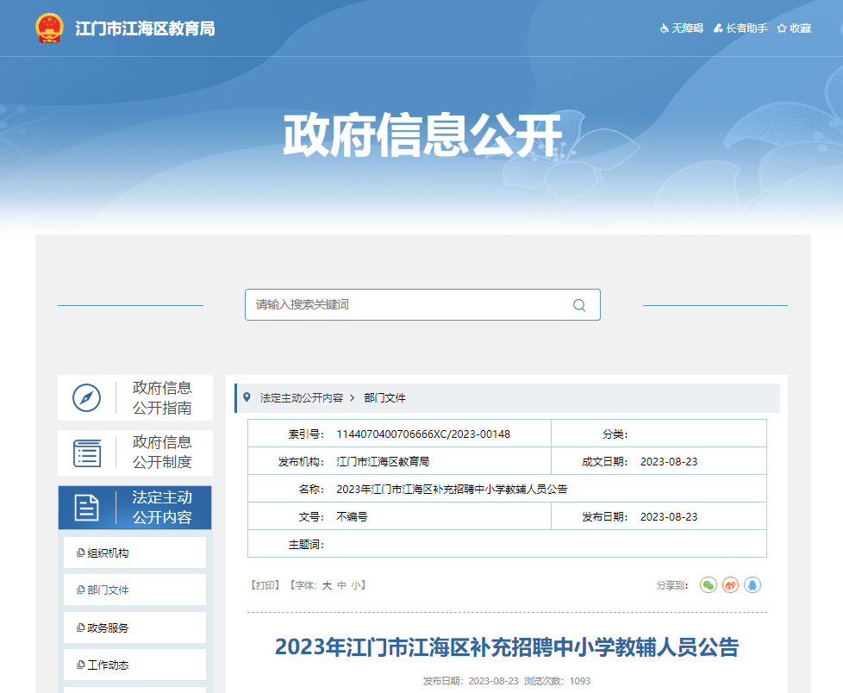Click the 打印 print link
This screenshot has width=843, height=693.
(265, 585)
